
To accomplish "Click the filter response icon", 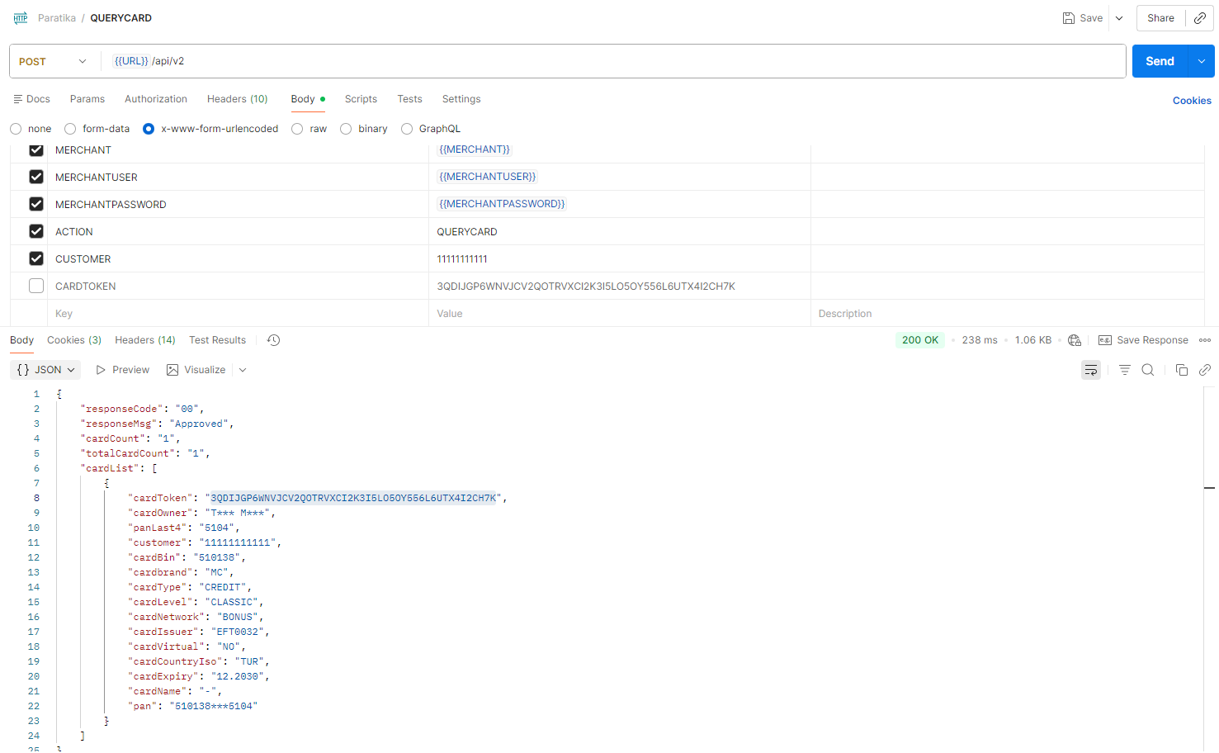I will (1124, 370).
